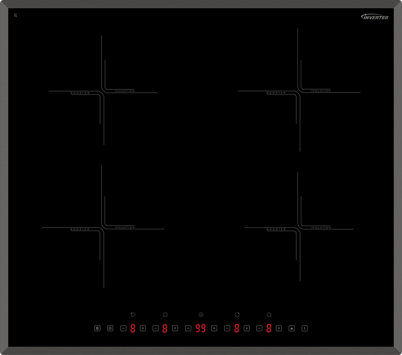
Task: Tap the third zone indicator circle icon
Action: 237,315
